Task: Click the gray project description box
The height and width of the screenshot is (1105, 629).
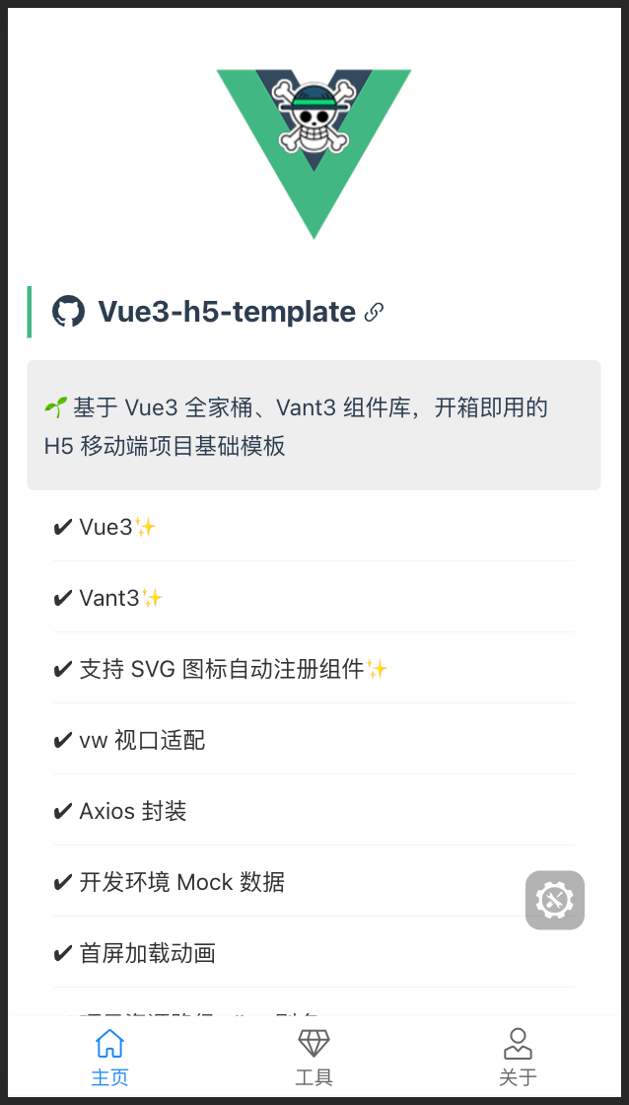Action: coord(314,425)
